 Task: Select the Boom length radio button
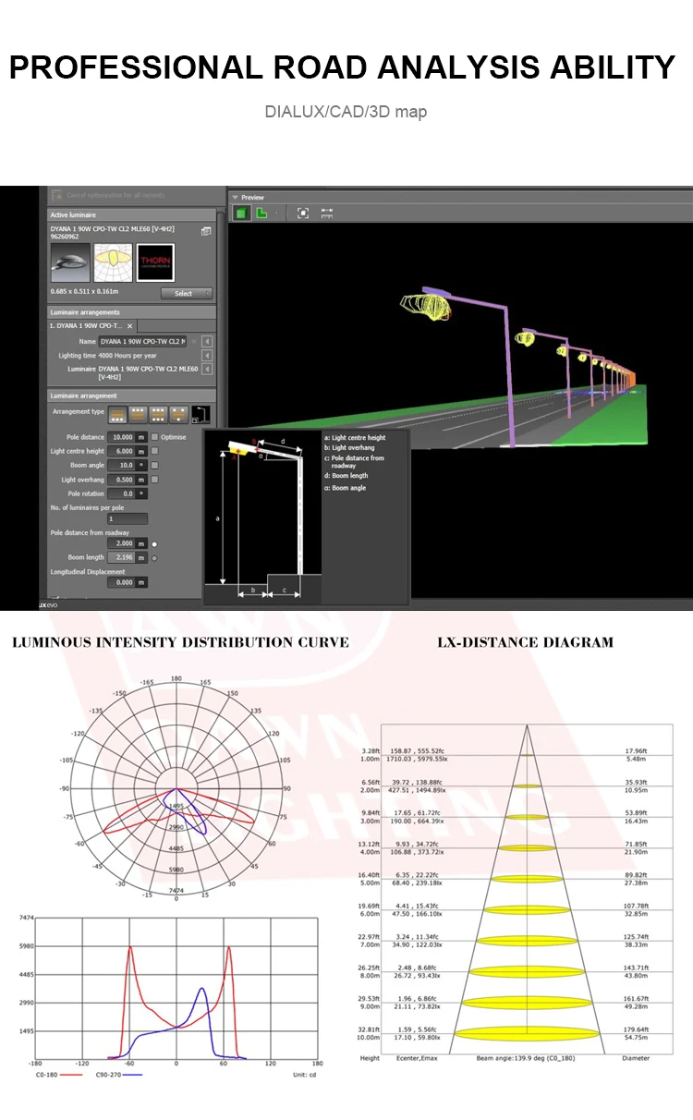(x=154, y=558)
